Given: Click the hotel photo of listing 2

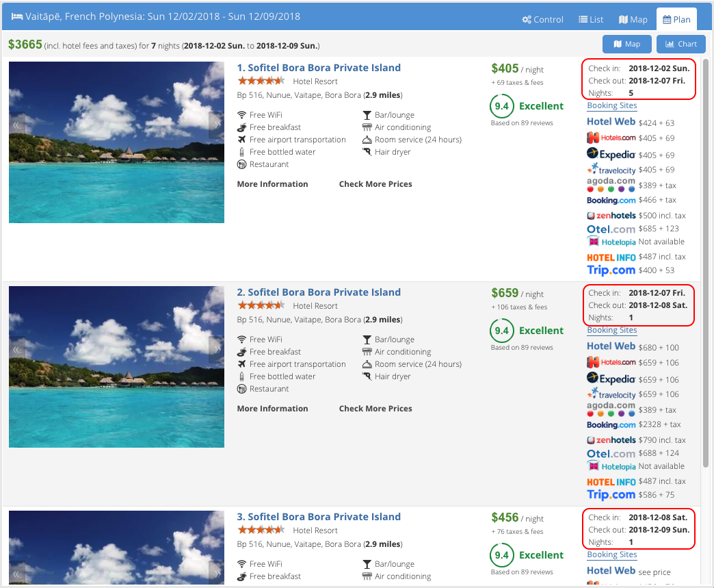Looking at the screenshot, I should [x=116, y=367].
